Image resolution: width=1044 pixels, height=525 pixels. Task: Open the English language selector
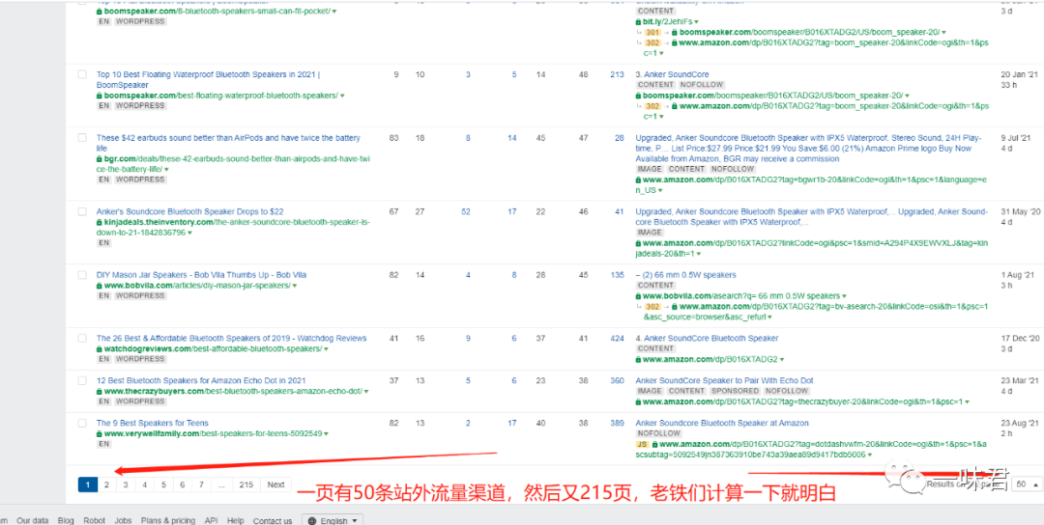click(333, 520)
